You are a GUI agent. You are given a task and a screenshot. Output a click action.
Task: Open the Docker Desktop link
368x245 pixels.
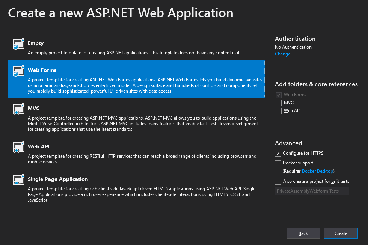coord(317,171)
